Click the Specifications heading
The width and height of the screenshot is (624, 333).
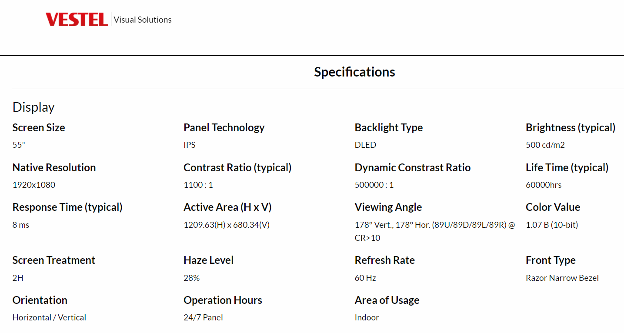pyautogui.click(x=354, y=72)
